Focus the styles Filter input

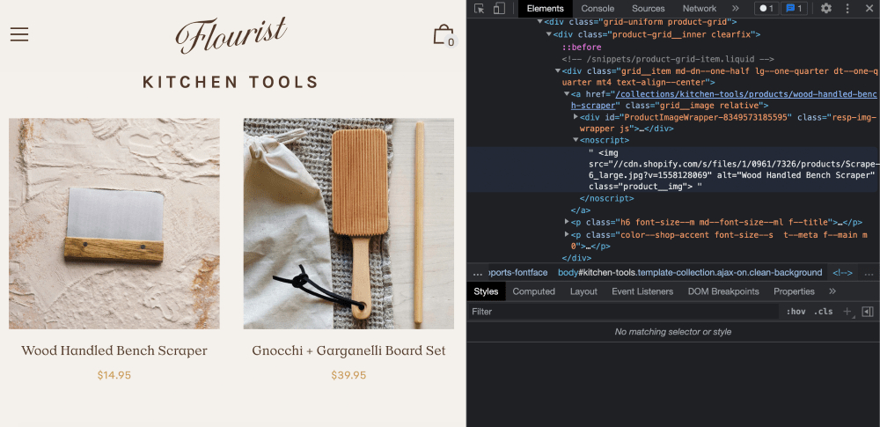(623, 312)
